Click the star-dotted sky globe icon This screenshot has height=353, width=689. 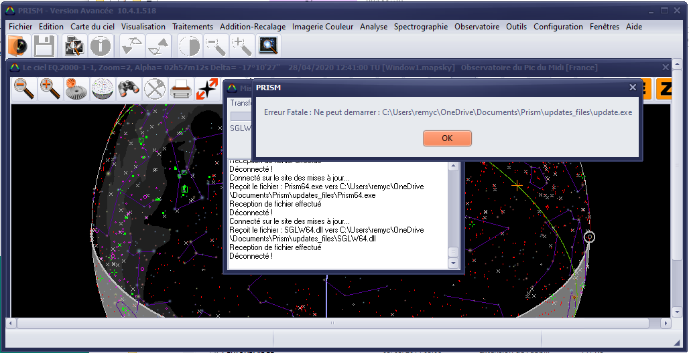point(103,89)
